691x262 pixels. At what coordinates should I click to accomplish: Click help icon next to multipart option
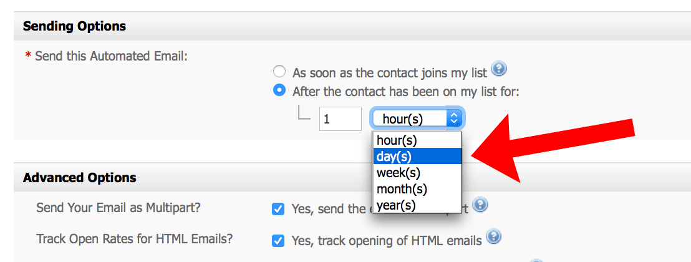pos(480,205)
